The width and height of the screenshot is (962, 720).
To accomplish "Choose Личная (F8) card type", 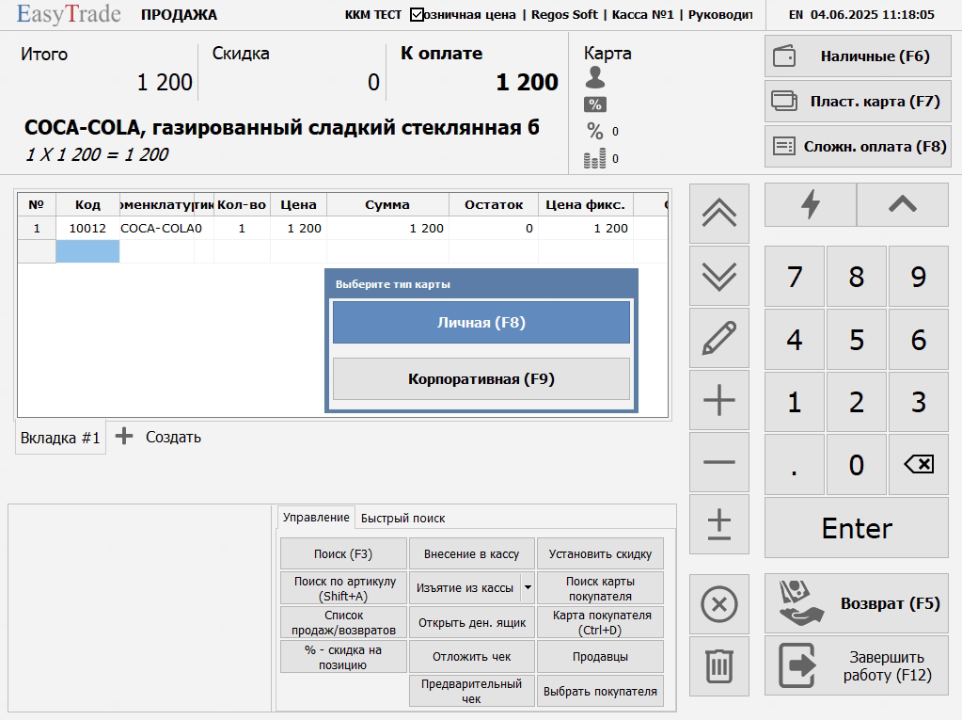I will (481, 323).
